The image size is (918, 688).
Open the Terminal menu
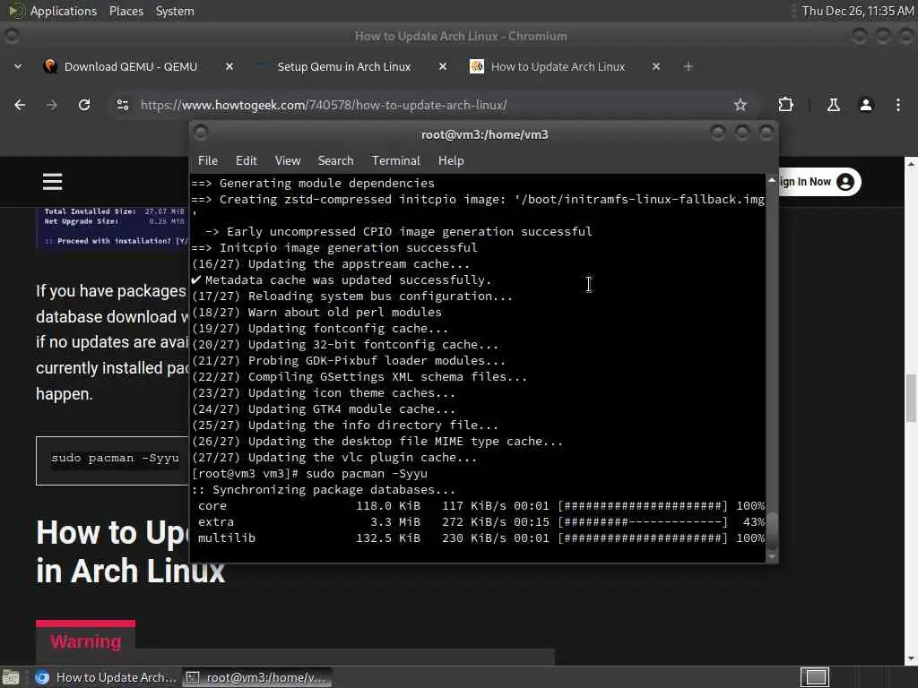pyautogui.click(x=395, y=160)
